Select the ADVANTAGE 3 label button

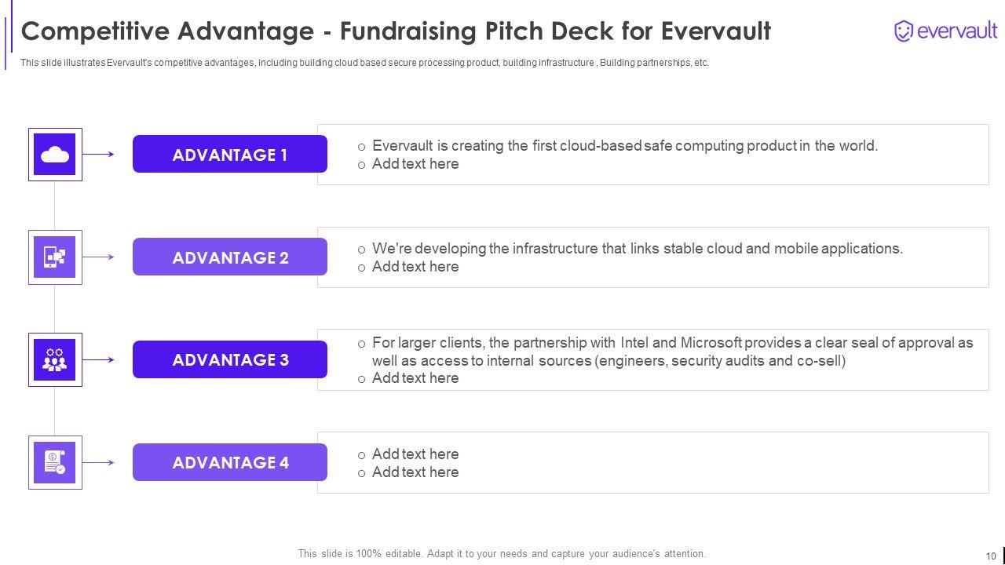click(x=230, y=360)
